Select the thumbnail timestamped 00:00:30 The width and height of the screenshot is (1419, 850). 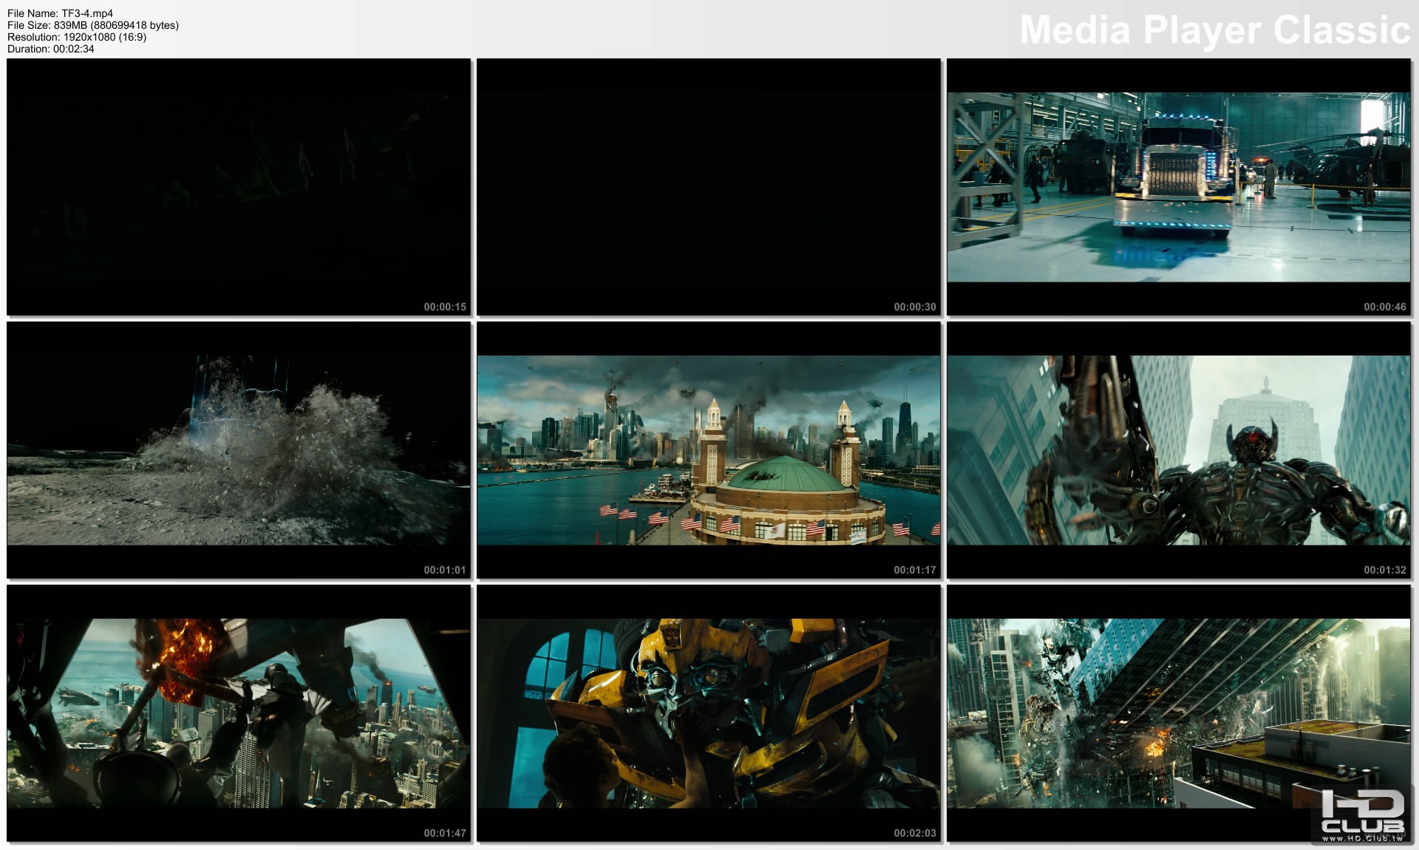coord(709,187)
